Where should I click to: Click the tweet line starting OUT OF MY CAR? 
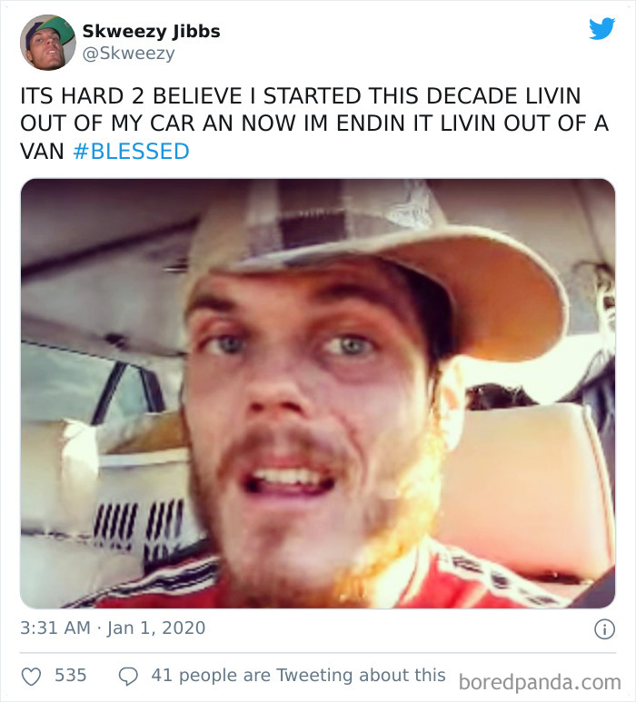point(314,124)
